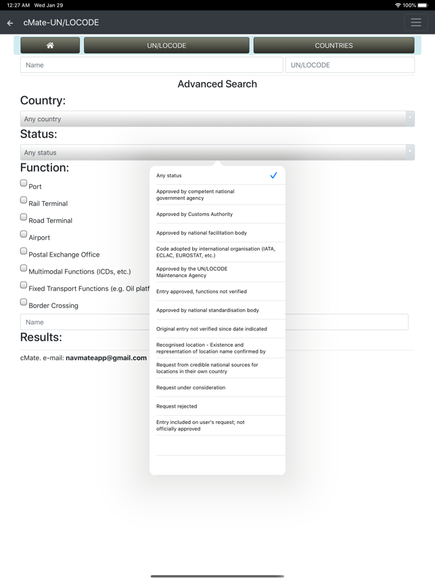Focus the top Name search field

(x=152, y=65)
